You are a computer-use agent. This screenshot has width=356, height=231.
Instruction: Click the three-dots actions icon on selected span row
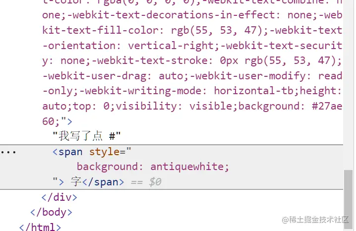tap(8, 152)
